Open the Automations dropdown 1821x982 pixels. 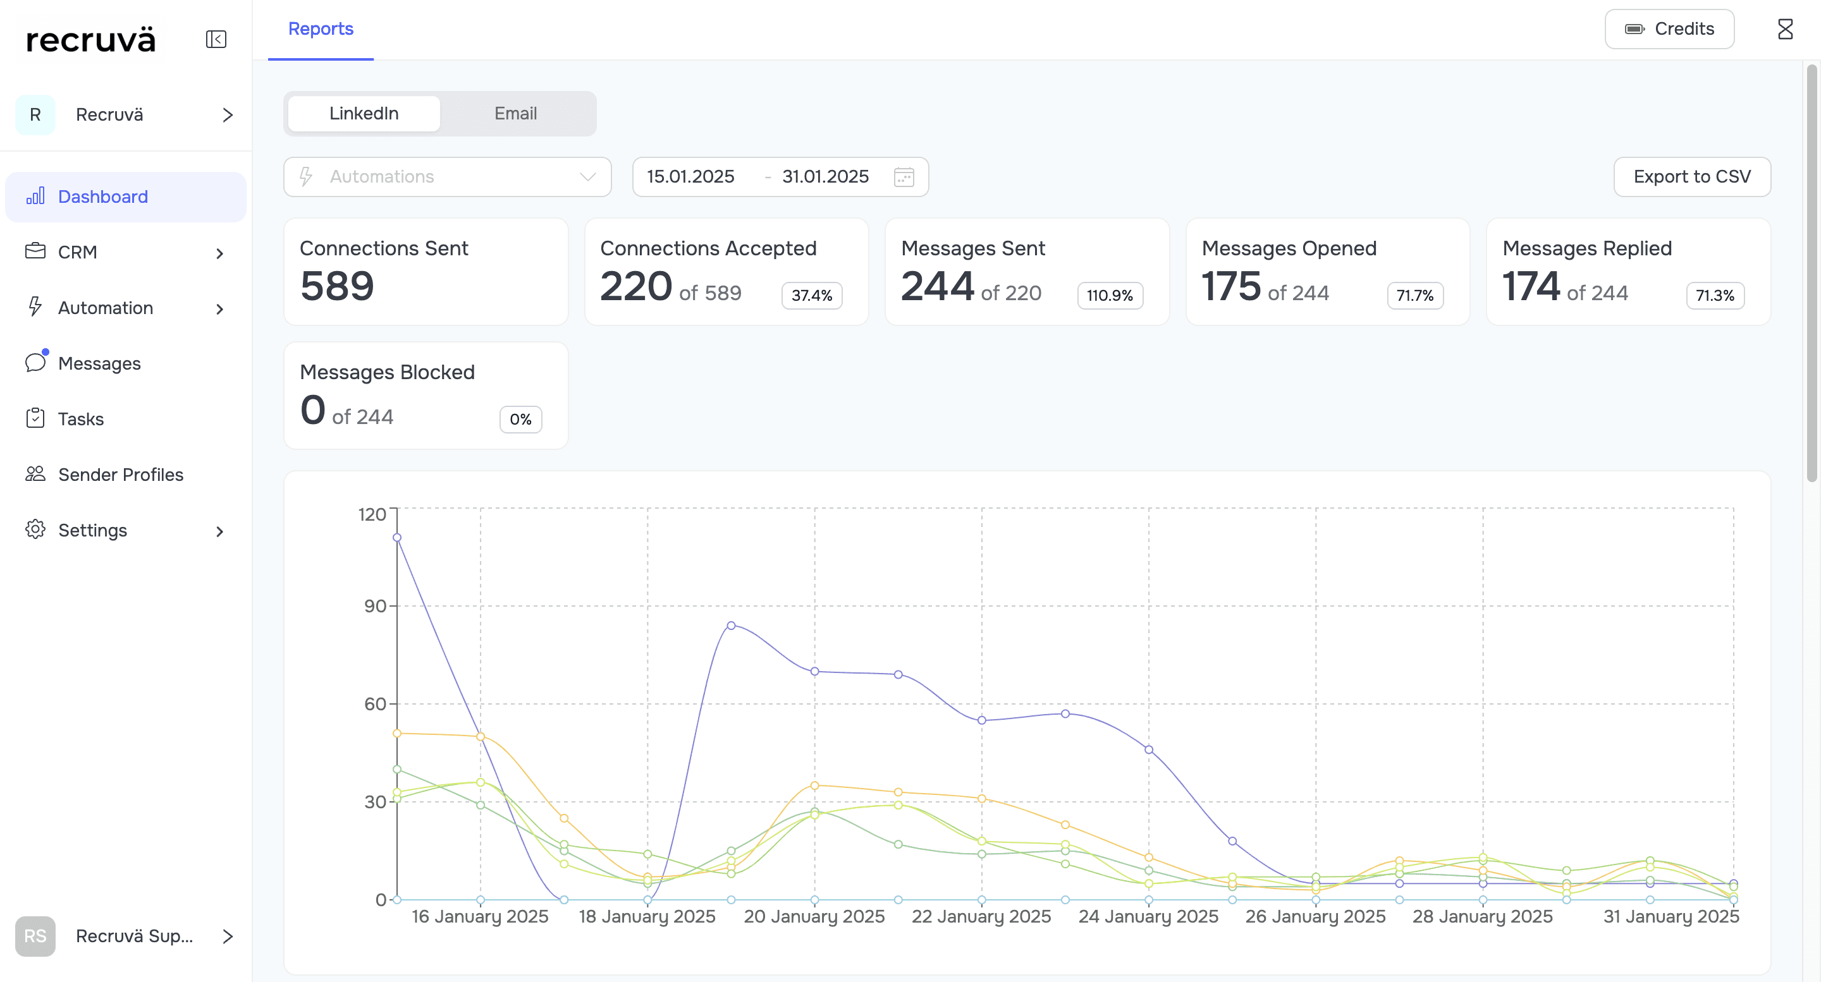(448, 176)
